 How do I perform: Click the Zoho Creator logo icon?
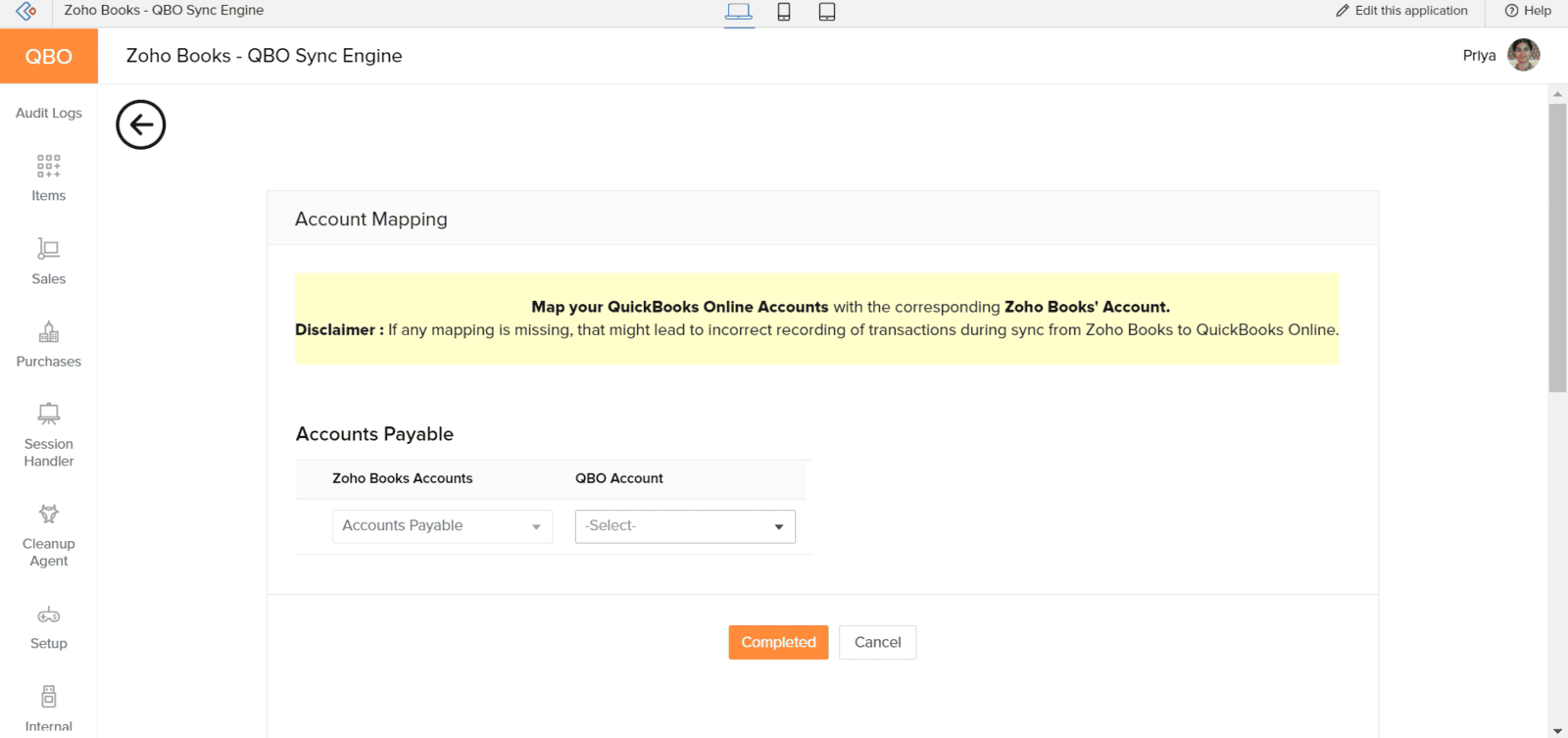coord(26,11)
